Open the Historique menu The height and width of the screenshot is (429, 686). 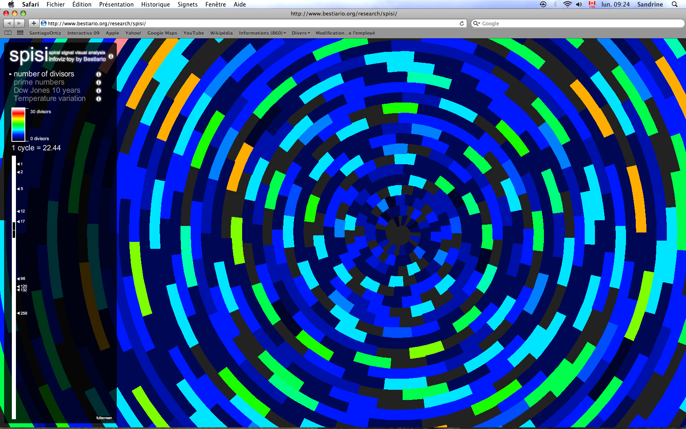pos(156,4)
